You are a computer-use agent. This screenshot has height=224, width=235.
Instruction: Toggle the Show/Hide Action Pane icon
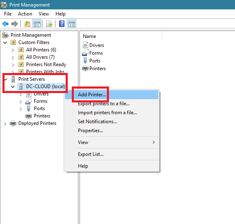point(72,24)
